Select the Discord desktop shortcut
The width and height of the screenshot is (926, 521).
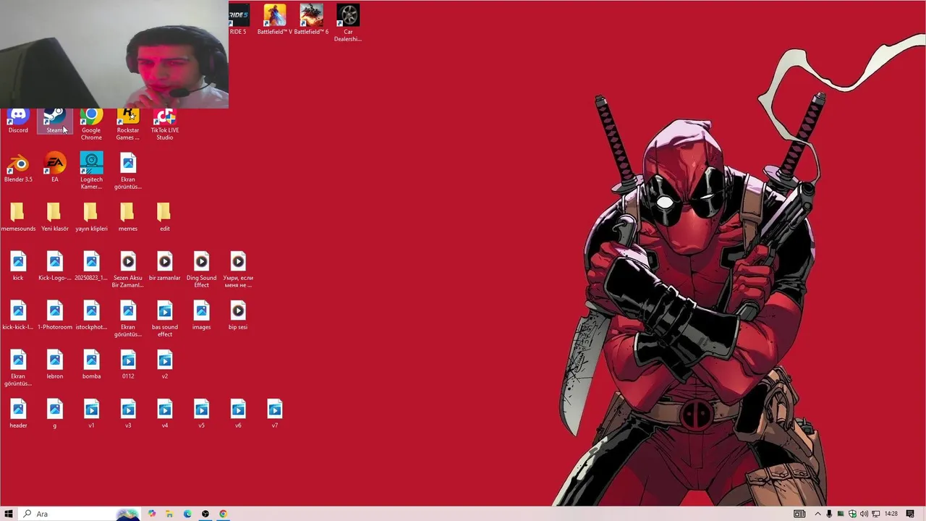[x=18, y=122]
